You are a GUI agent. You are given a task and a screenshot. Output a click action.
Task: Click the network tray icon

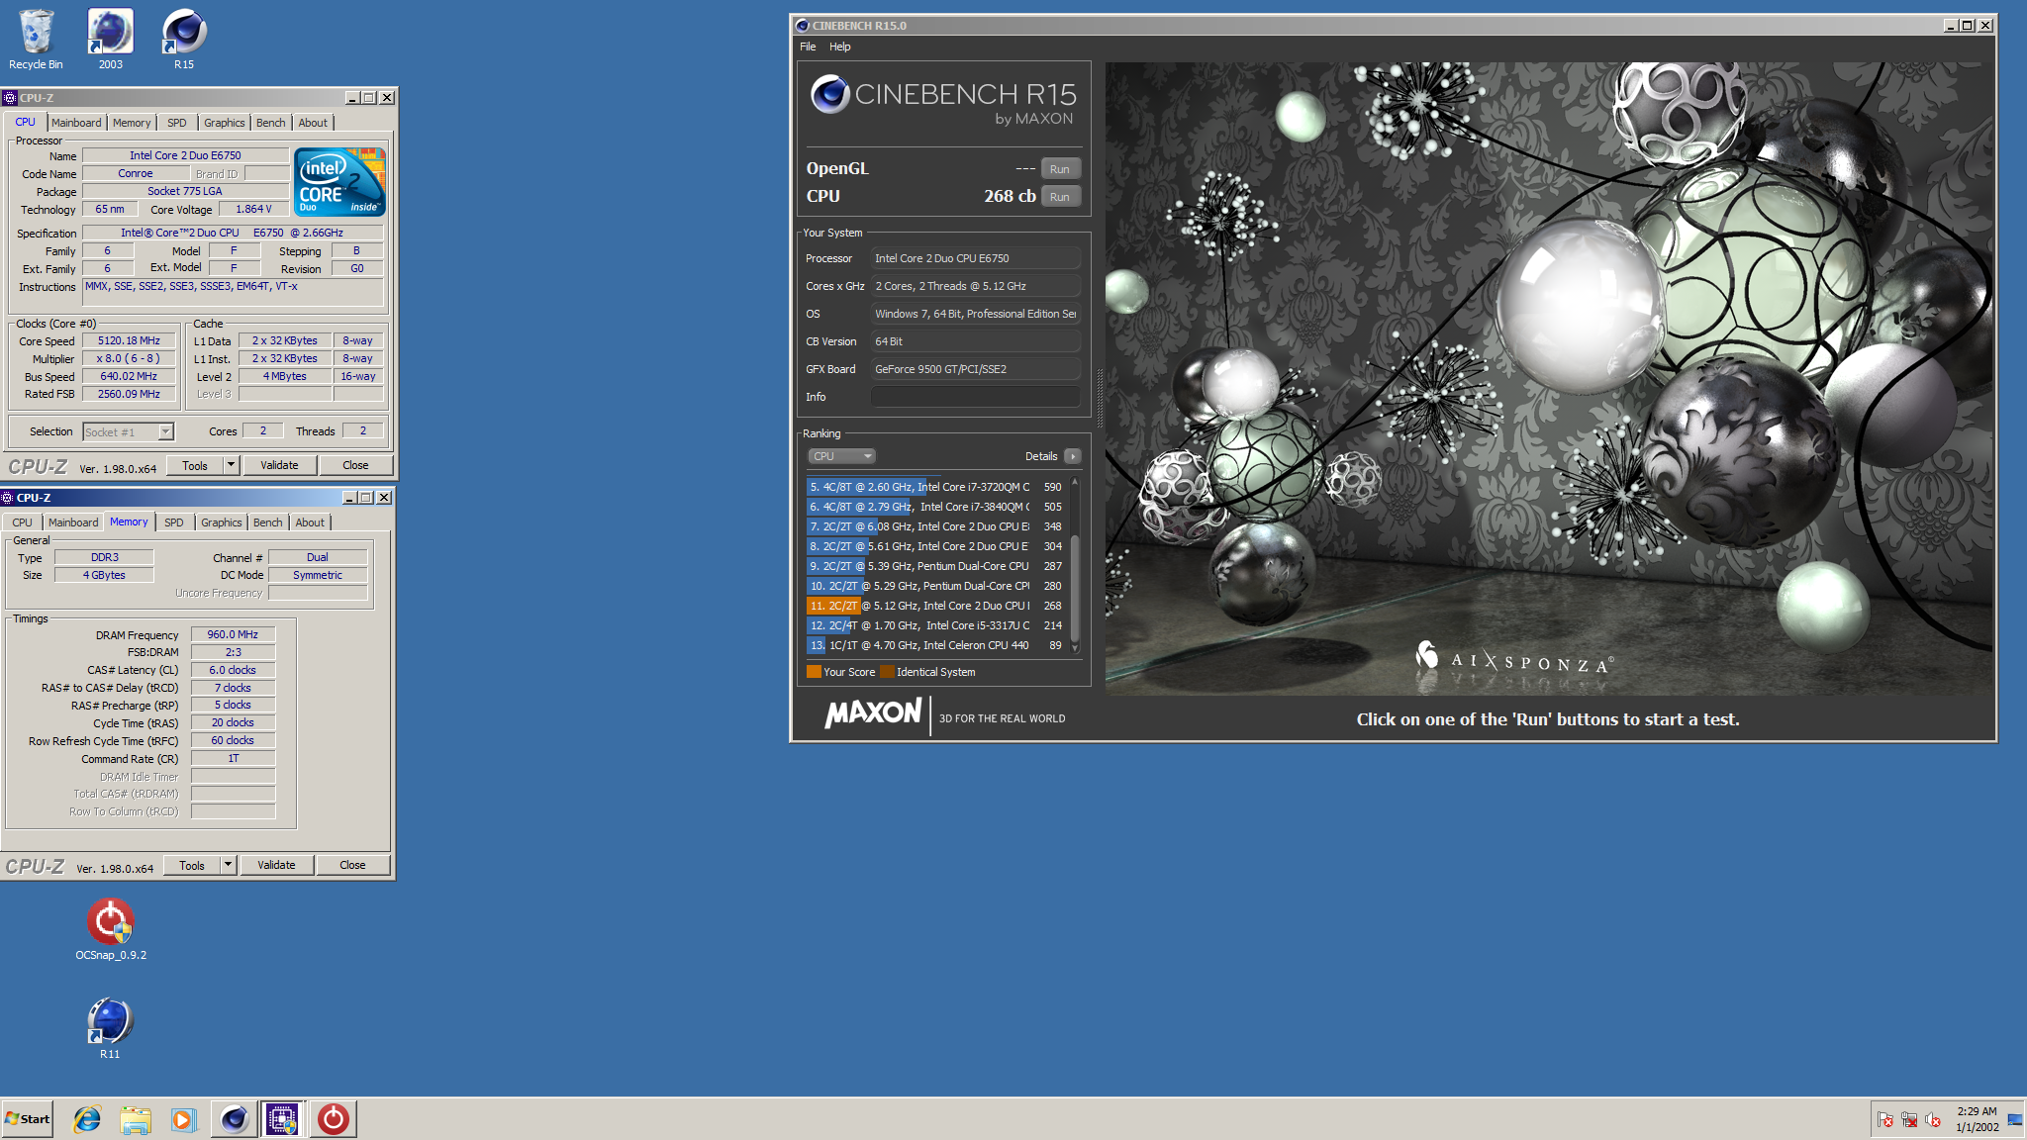tap(1909, 1120)
